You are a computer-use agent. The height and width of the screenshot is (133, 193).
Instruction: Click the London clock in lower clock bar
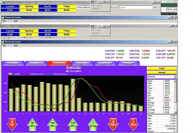point(10,33)
